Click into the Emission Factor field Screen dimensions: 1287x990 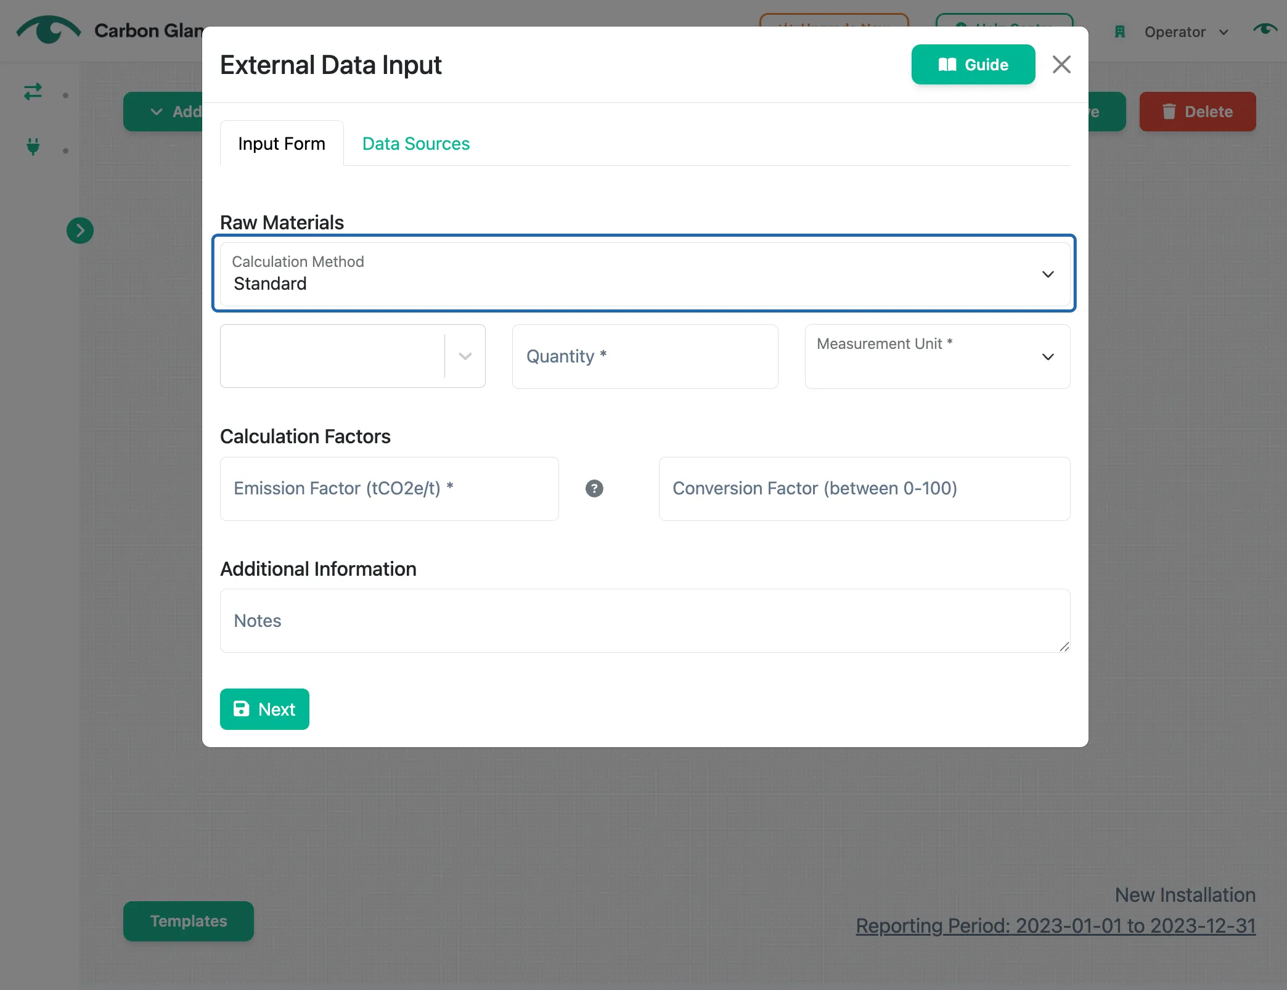click(390, 488)
